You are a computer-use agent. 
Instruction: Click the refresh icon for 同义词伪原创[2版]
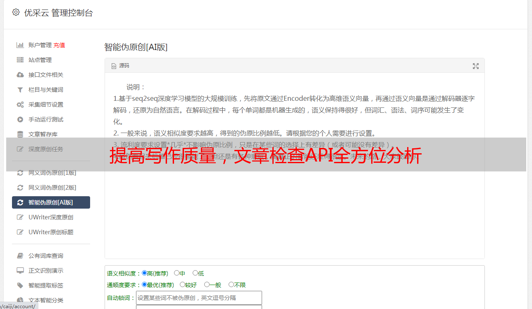pyautogui.click(x=20, y=188)
